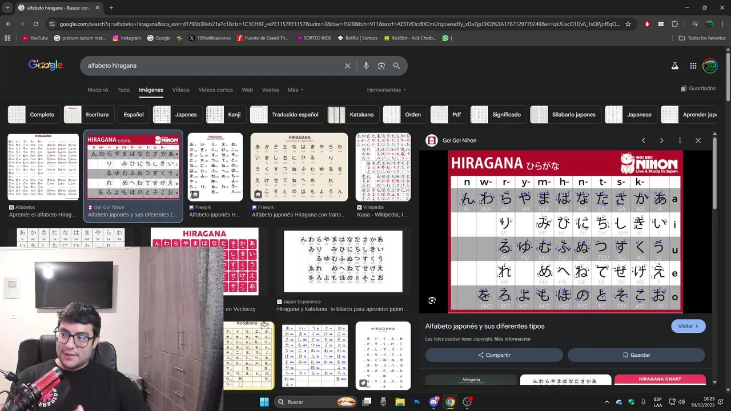Open three-dot options in preview panel
731x411 pixels.
(680, 140)
